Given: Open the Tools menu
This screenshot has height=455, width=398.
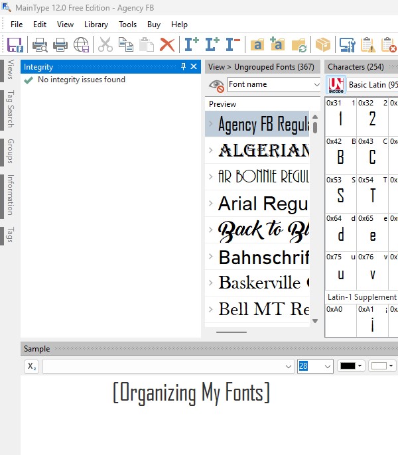Looking at the screenshot, I should pos(128,25).
